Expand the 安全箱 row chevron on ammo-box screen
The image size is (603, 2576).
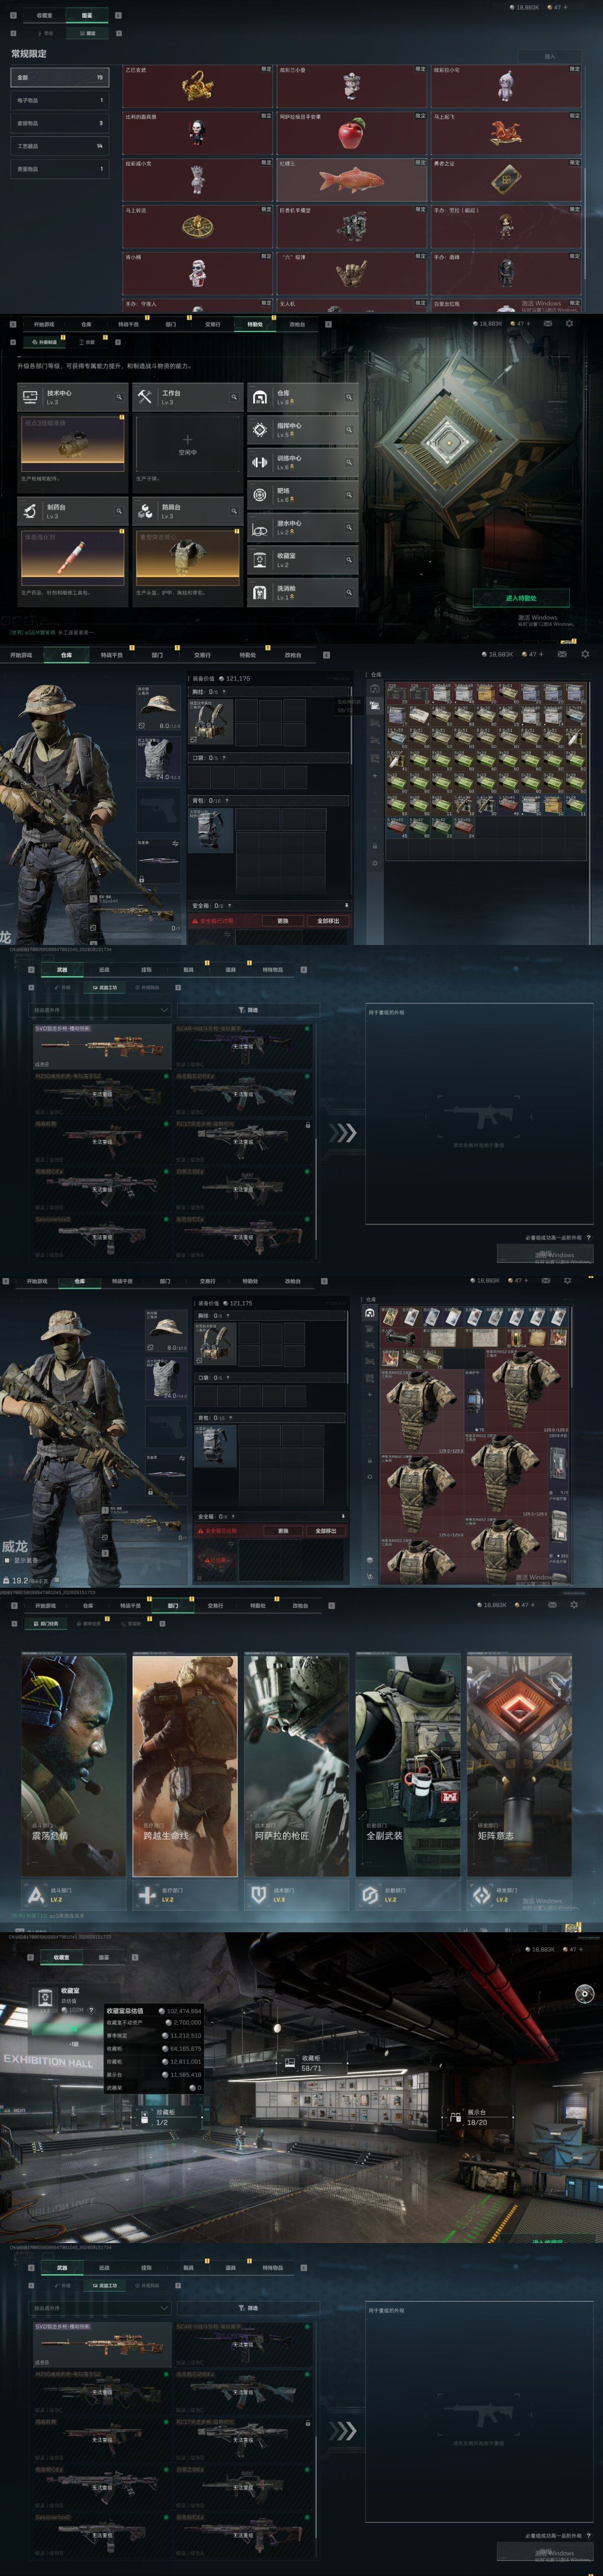[x=346, y=905]
